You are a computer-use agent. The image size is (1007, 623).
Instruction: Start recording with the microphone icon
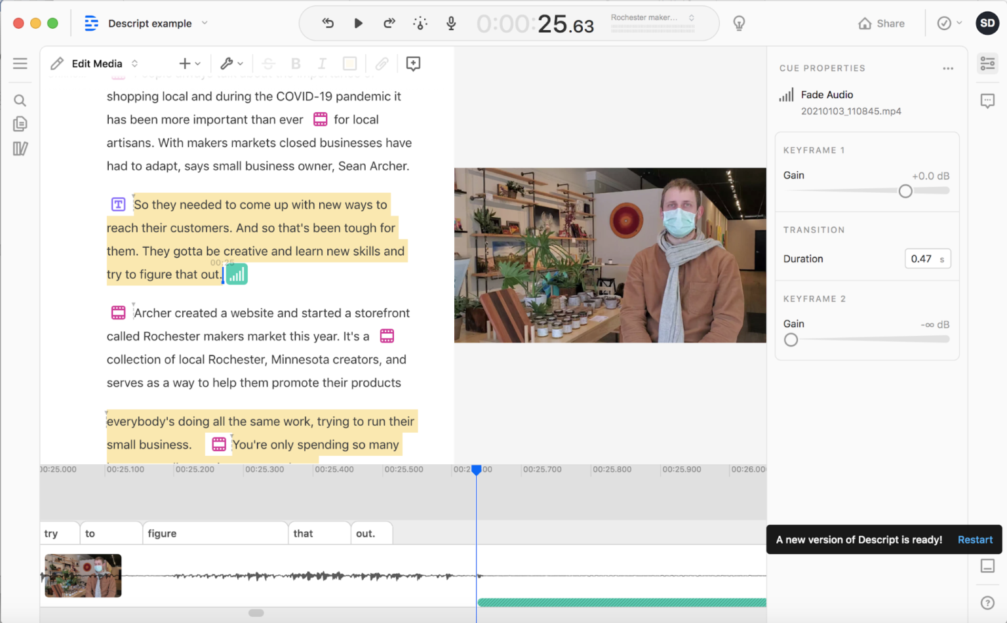tap(451, 24)
